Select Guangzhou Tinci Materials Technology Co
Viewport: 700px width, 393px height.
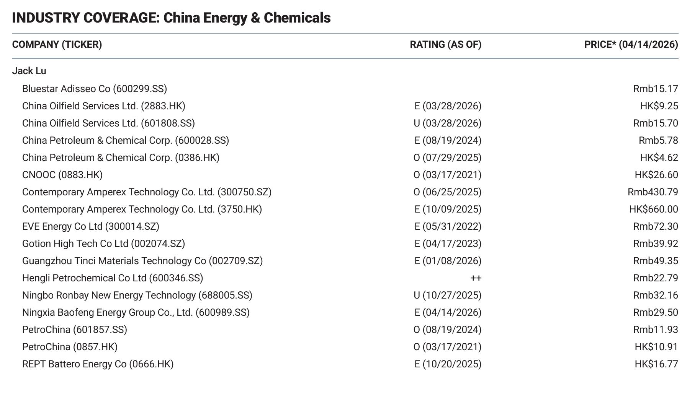coord(142,261)
